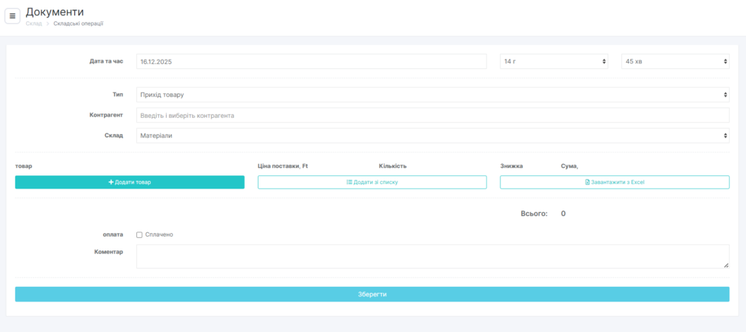746x332 pixels.
Task: Grab the resize handle of Коментар box
Action: coord(726,265)
